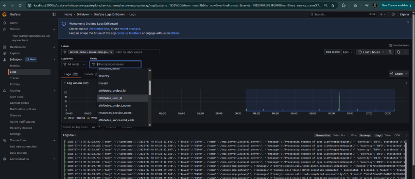Reload the browser page
This screenshot has width=415, height=179.
point(20,5)
